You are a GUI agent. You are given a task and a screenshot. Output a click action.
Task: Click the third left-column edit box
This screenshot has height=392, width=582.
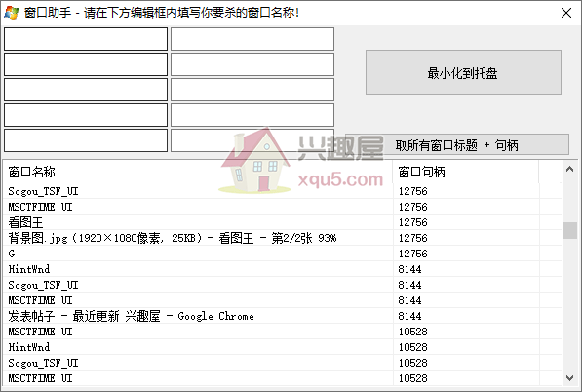[x=86, y=90]
